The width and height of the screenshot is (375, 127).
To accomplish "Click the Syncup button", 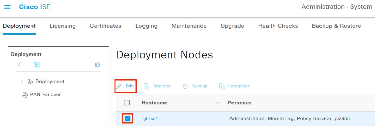I will 195,86.
